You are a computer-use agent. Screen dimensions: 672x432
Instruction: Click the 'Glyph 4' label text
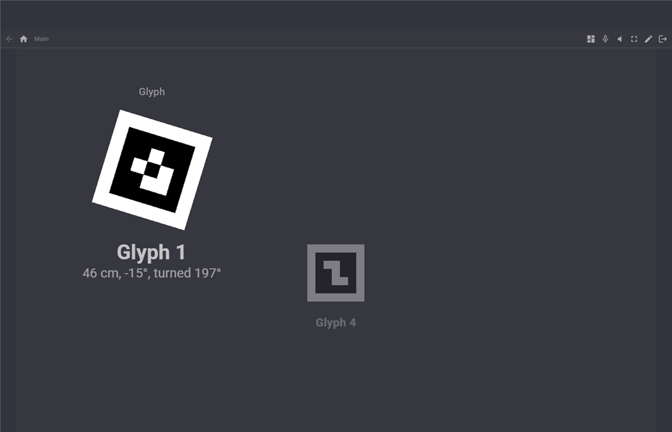335,323
